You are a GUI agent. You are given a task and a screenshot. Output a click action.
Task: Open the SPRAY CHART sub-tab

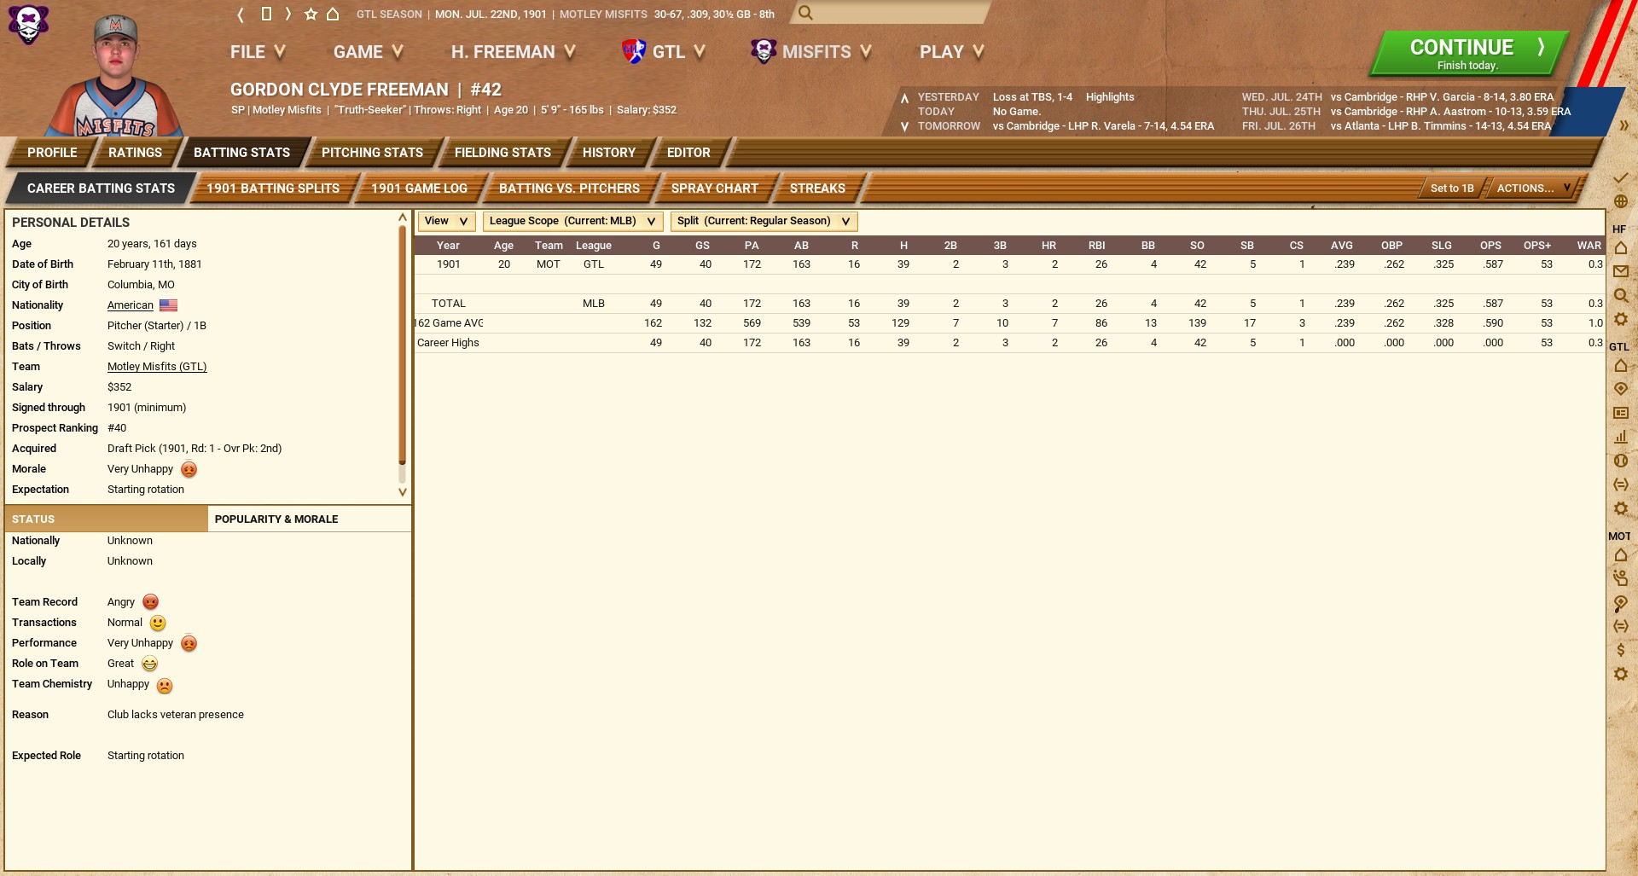[714, 189]
